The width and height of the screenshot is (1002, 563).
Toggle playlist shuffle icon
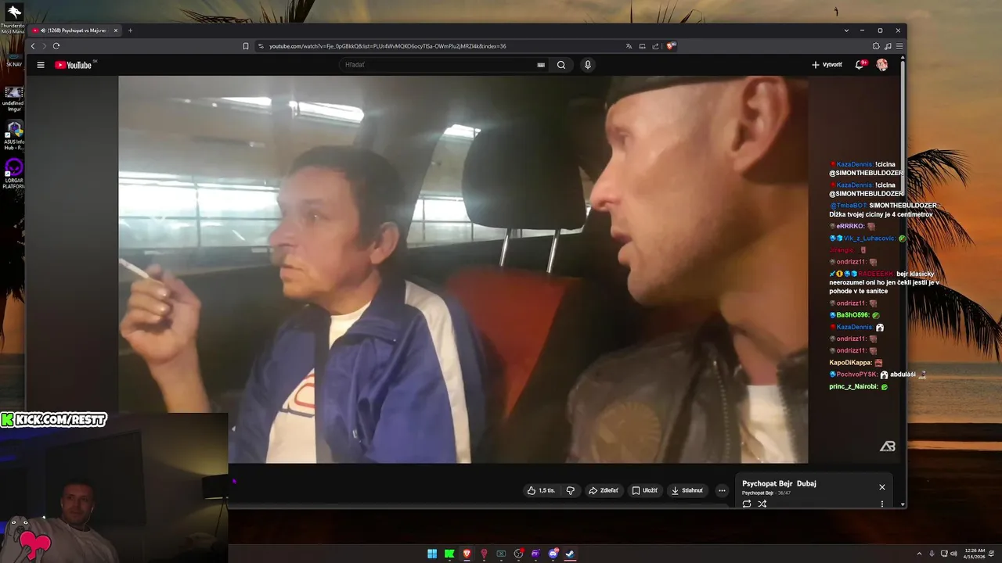coord(762,504)
